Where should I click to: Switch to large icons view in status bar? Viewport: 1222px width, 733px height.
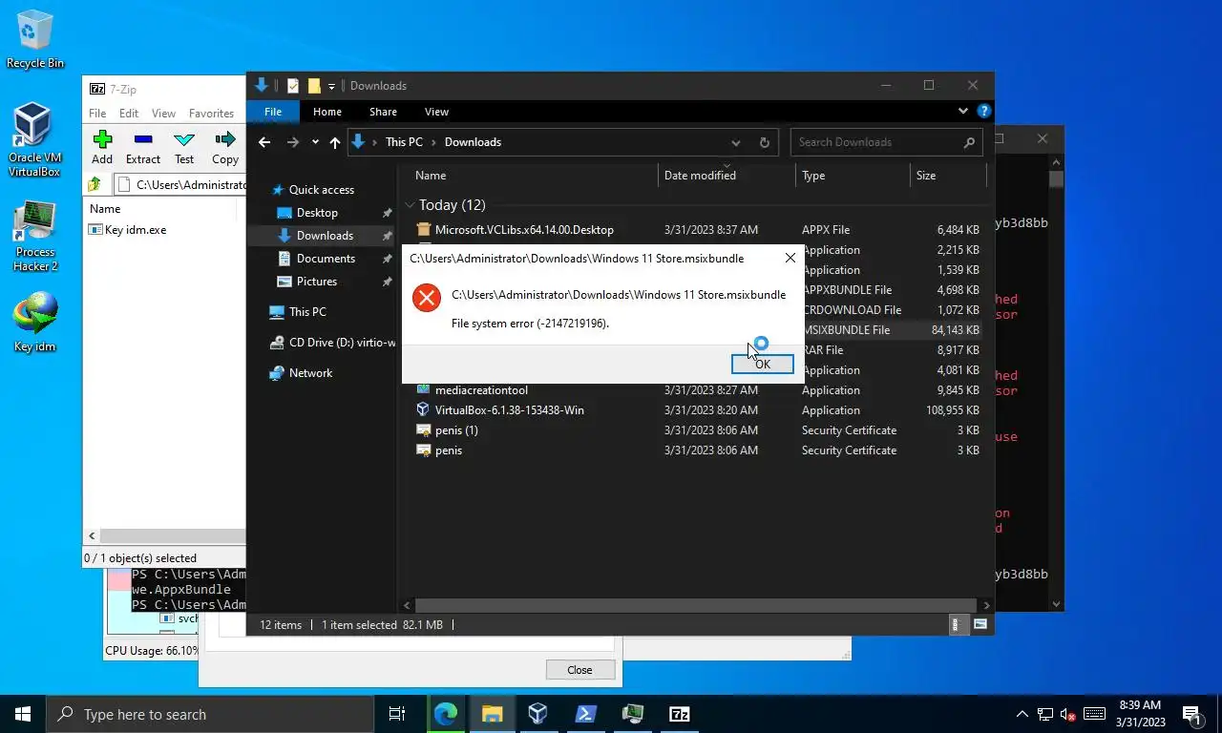point(980,625)
